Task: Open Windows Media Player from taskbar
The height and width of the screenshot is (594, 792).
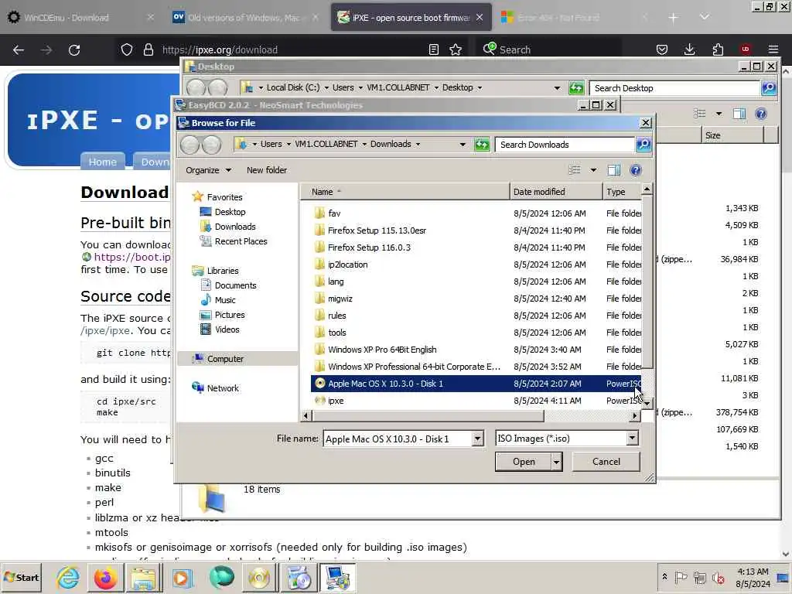Action: click(x=182, y=578)
